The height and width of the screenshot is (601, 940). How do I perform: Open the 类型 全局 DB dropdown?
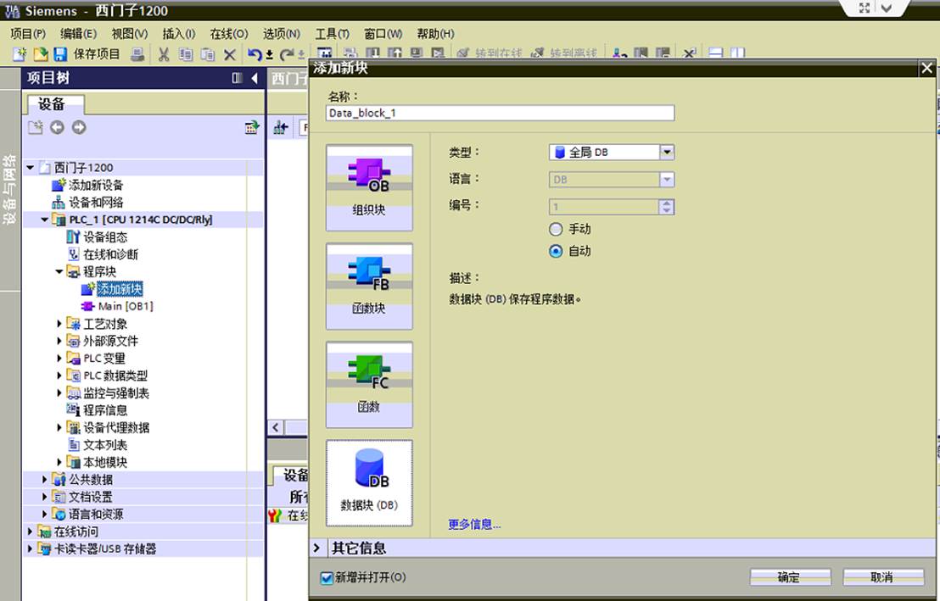(612, 153)
